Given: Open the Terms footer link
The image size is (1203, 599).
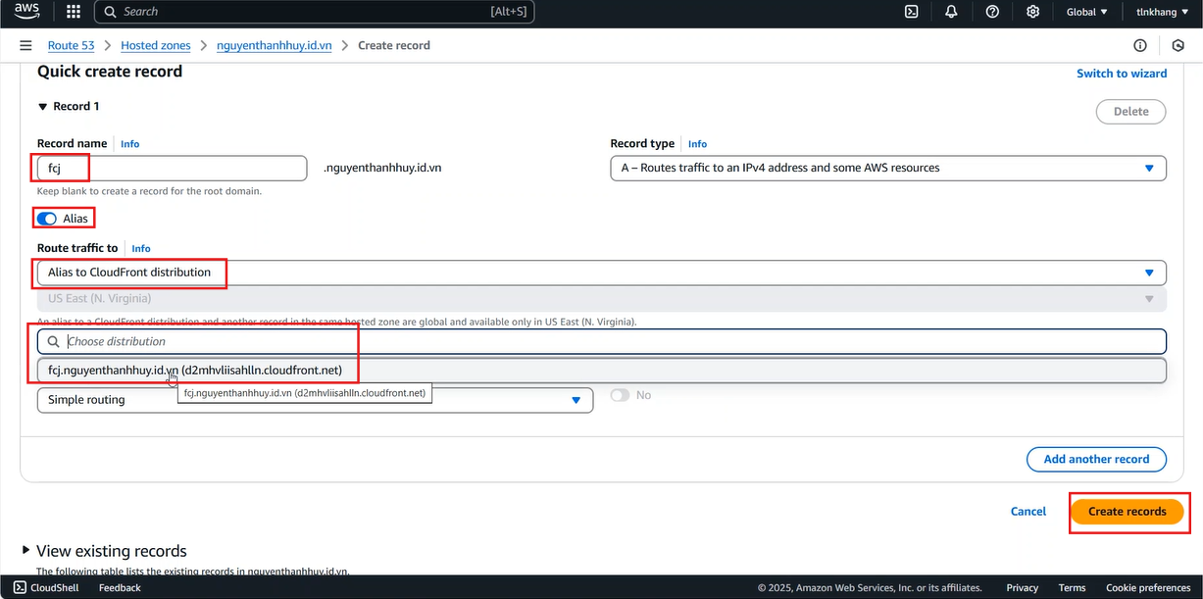Looking at the screenshot, I should point(1072,588).
